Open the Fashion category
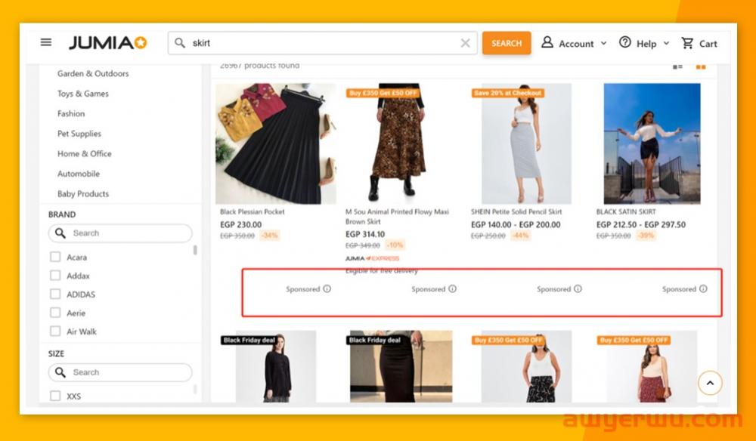 (71, 113)
